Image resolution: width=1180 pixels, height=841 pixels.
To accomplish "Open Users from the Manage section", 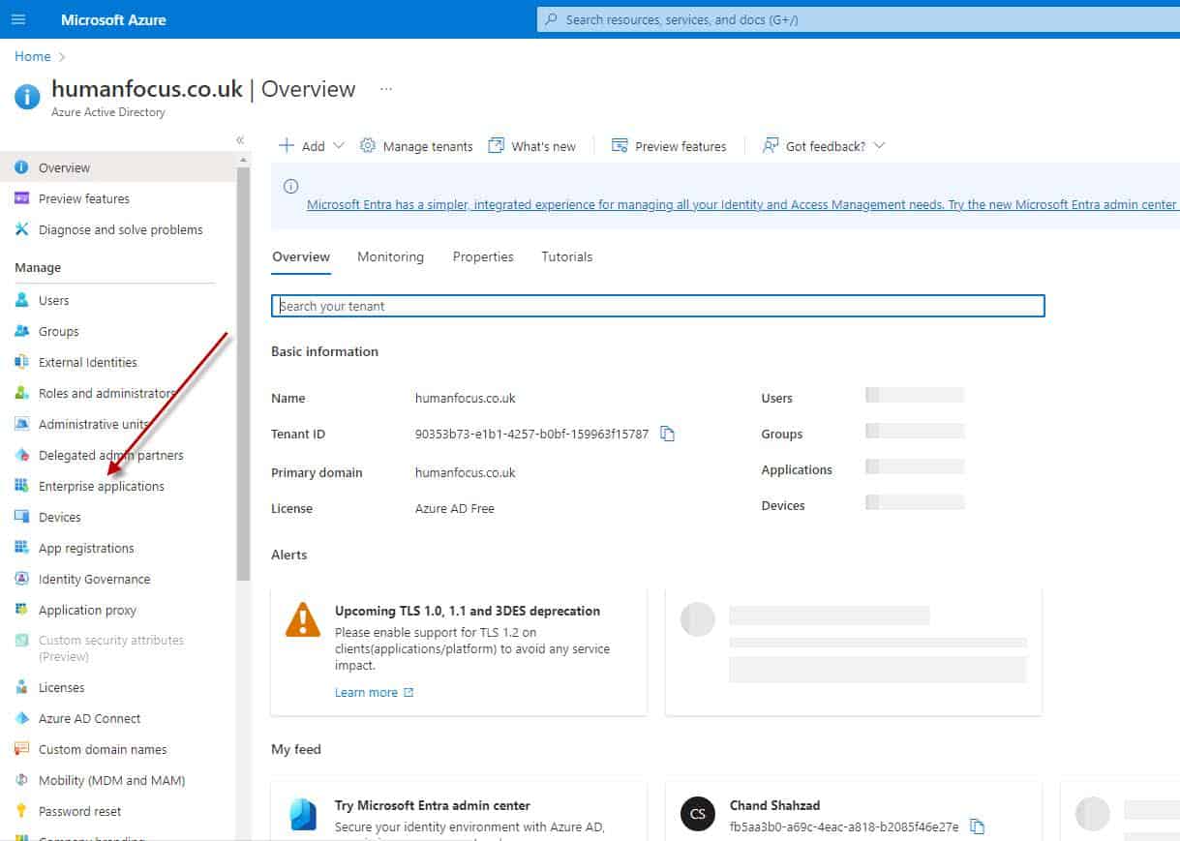I will [x=56, y=300].
